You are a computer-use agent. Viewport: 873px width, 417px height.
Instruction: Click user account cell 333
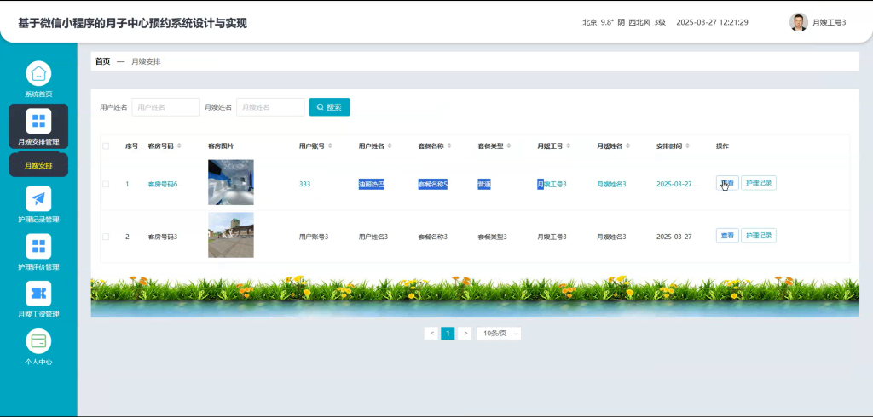tap(304, 184)
